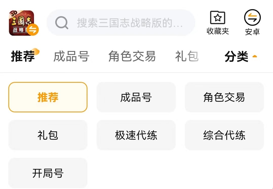Collapse categories using orange arrow beside 分类
The height and width of the screenshot is (189, 273).
tap(255, 56)
